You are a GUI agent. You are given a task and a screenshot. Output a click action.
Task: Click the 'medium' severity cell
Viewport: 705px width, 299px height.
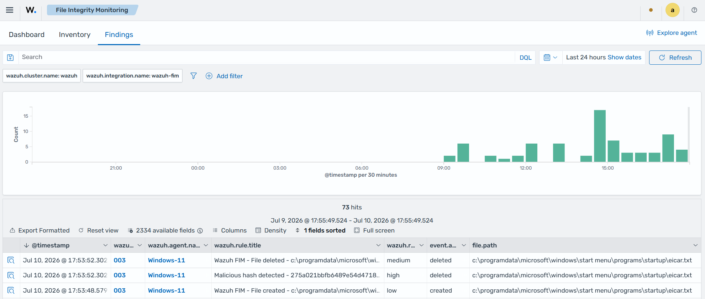point(405,260)
